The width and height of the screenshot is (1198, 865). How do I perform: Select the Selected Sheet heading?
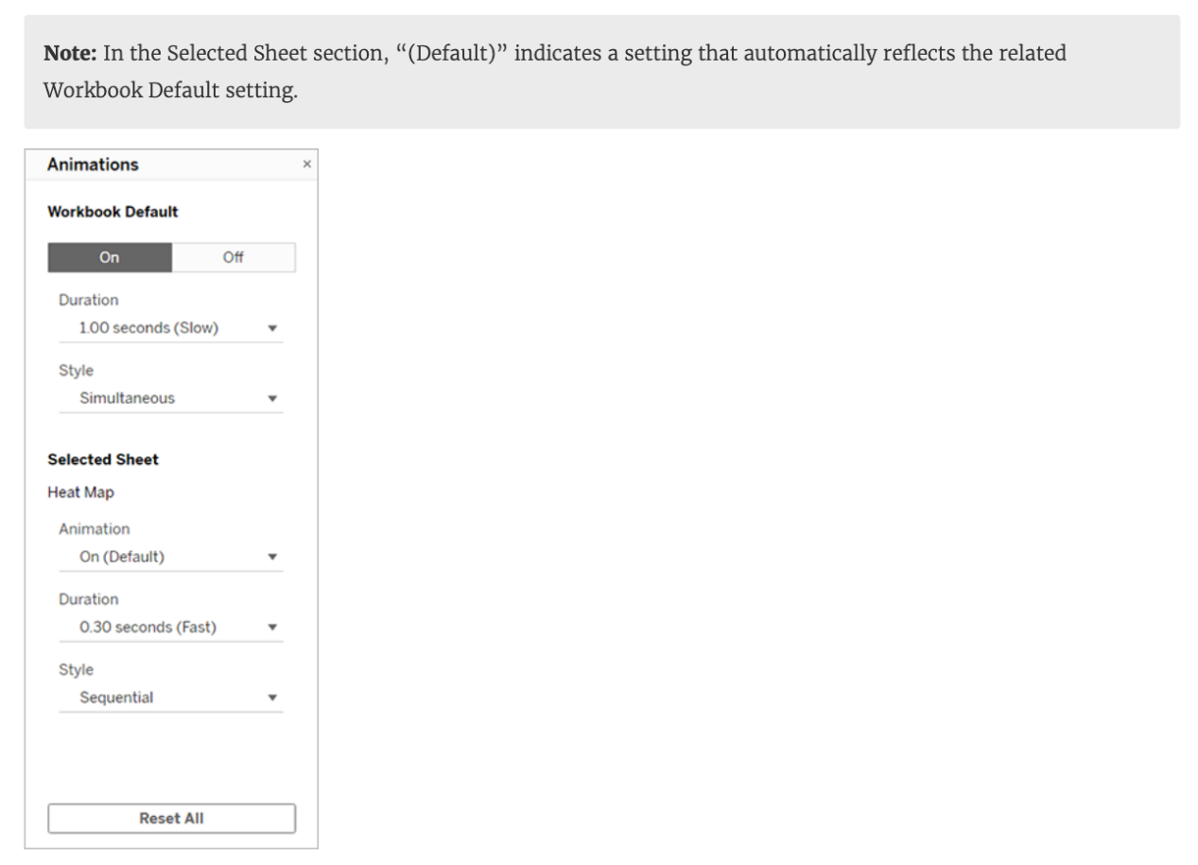(103, 459)
